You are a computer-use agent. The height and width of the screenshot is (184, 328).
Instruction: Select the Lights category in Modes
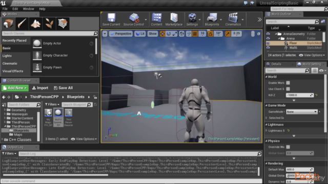pos(7,56)
